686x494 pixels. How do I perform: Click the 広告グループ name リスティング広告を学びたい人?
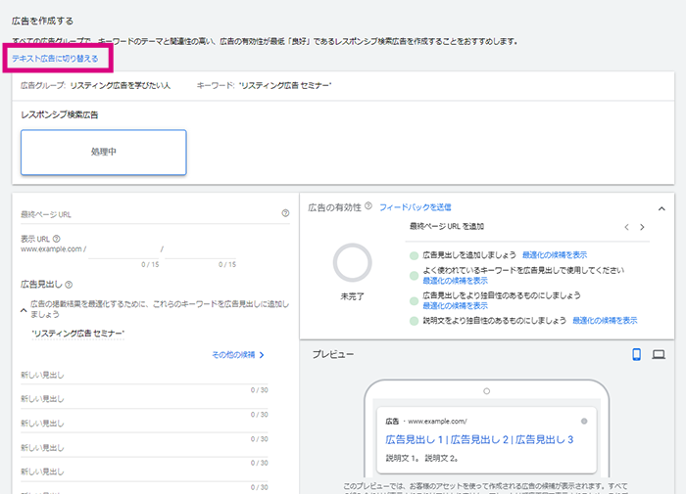pos(120,86)
